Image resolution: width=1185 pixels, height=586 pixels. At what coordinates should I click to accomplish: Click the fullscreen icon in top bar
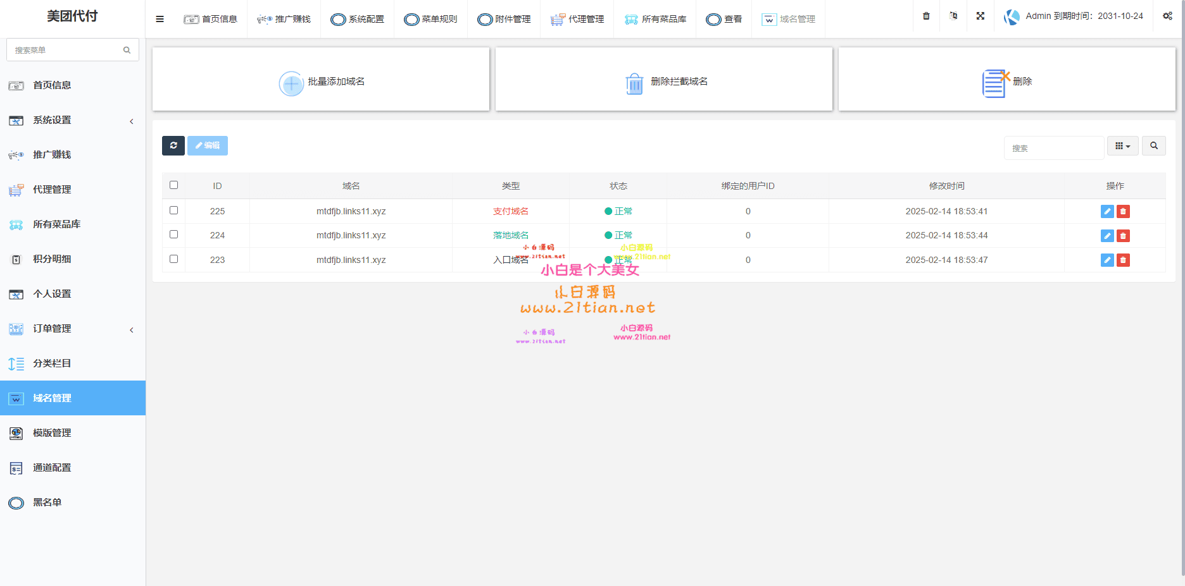[980, 16]
